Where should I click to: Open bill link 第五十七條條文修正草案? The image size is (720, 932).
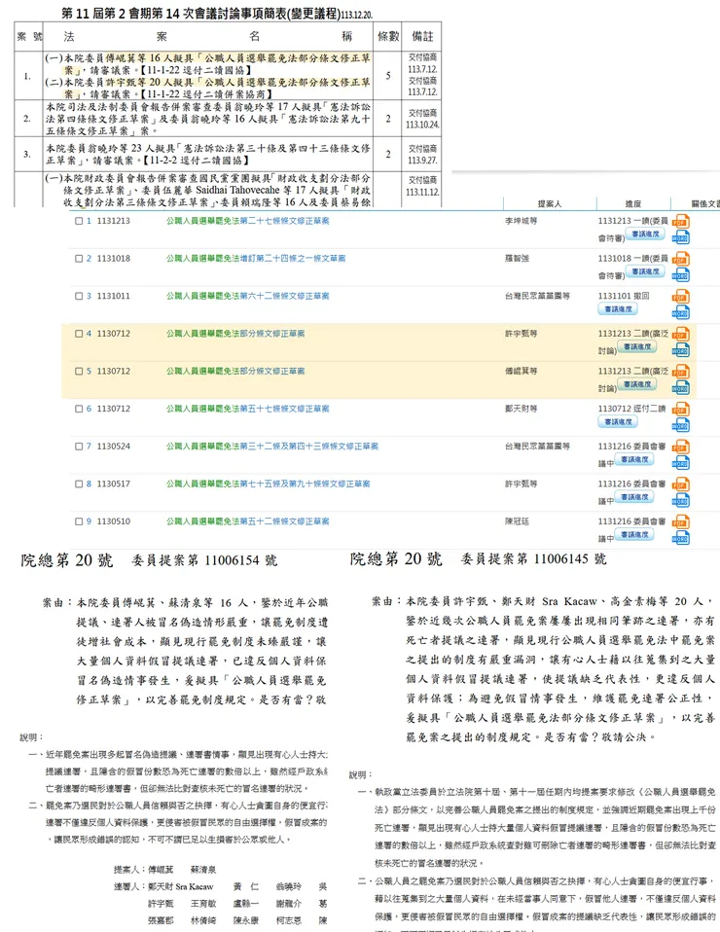(285, 409)
